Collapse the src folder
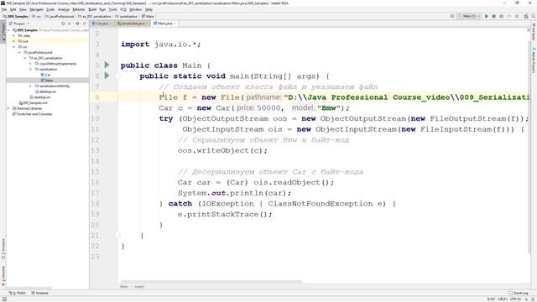The width and height of the screenshot is (537, 302). pyautogui.click(x=14, y=47)
